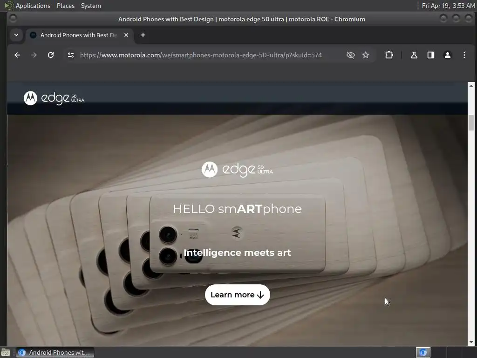Click the Intelligence meets art text

point(237,253)
